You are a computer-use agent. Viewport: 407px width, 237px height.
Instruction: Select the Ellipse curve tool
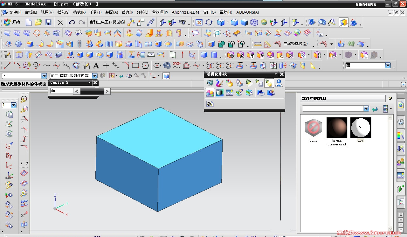pyautogui.click(x=157, y=66)
